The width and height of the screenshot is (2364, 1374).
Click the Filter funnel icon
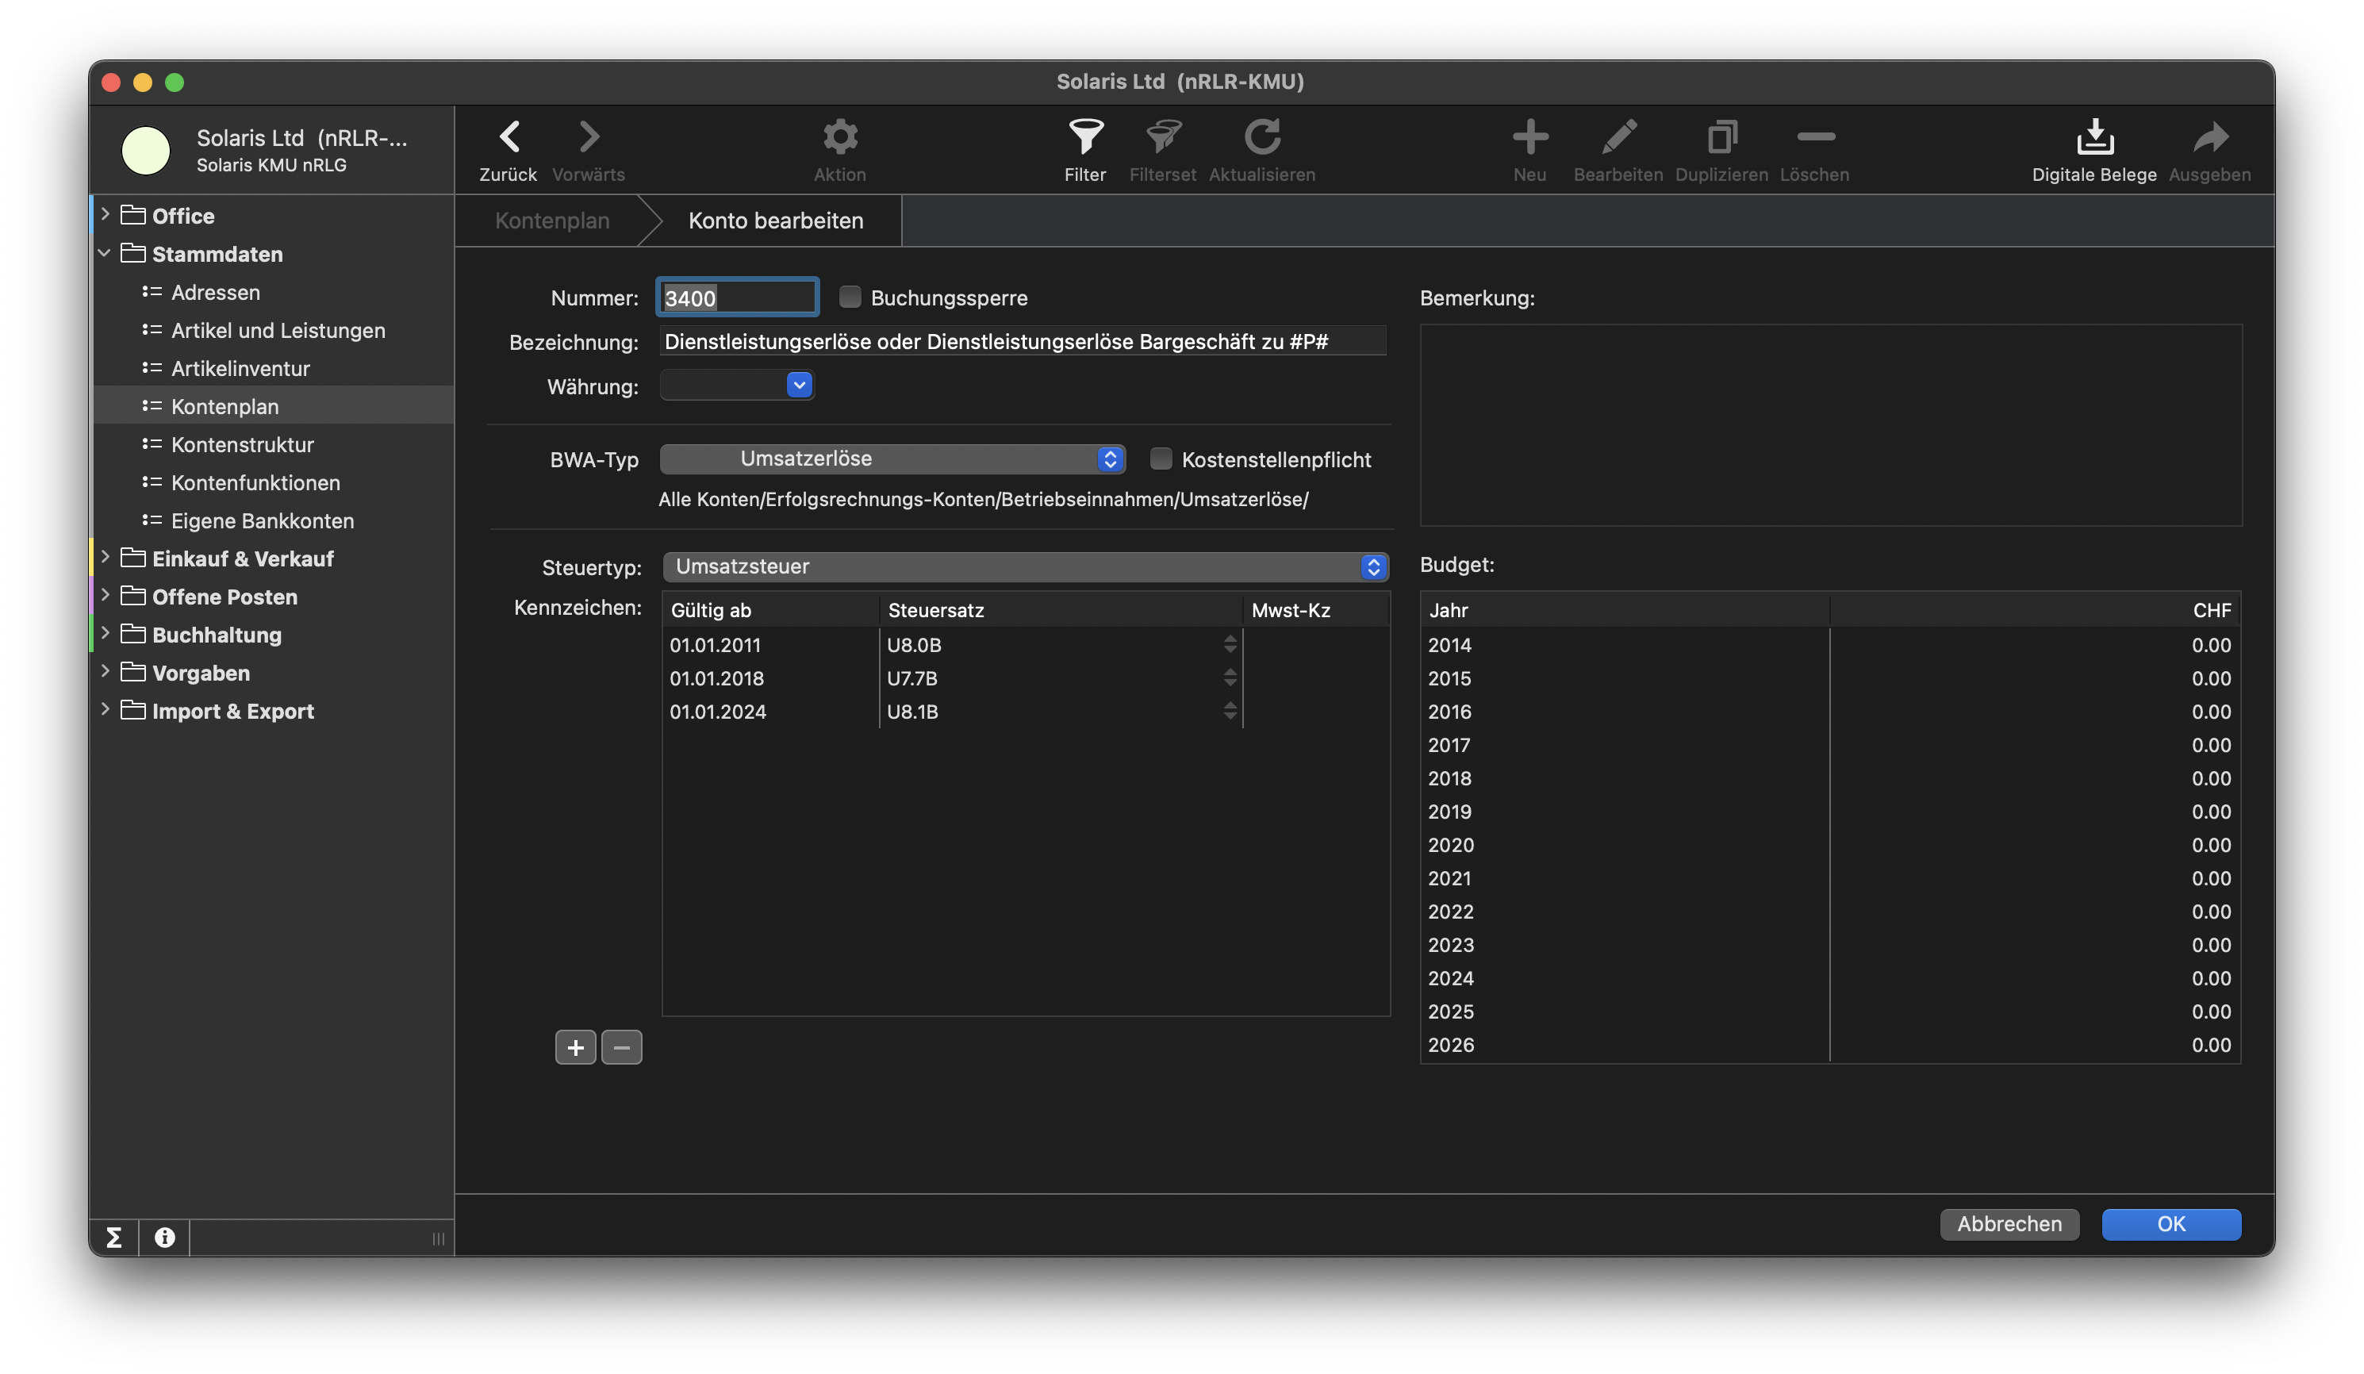pyautogui.click(x=1085, y=138)
